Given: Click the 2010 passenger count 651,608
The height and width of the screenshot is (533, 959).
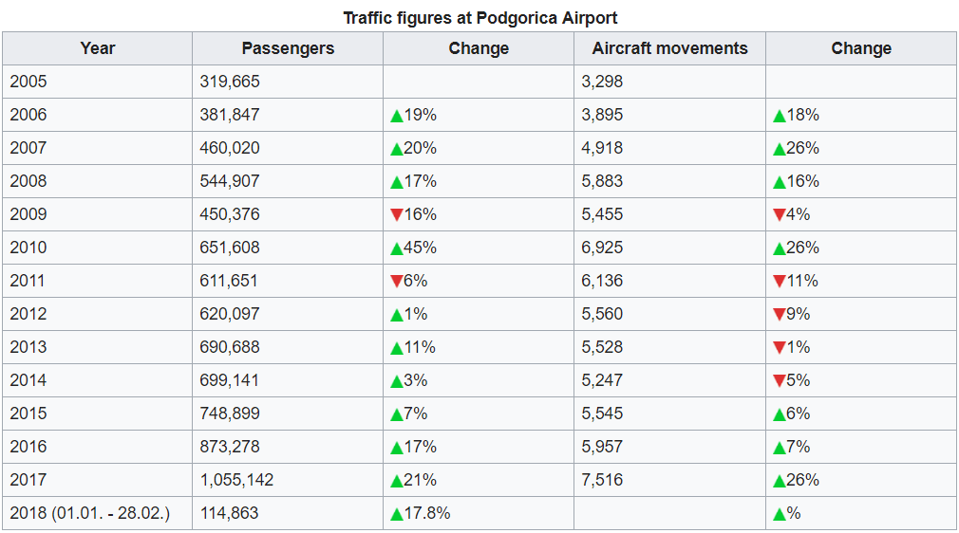Looking at the screenshot, I should [230, 248].
